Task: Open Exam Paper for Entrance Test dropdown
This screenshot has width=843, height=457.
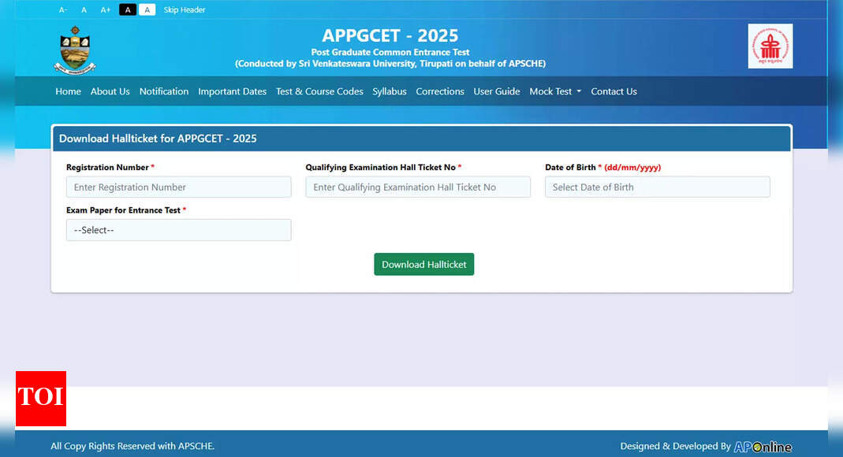Action: [178, 230]
